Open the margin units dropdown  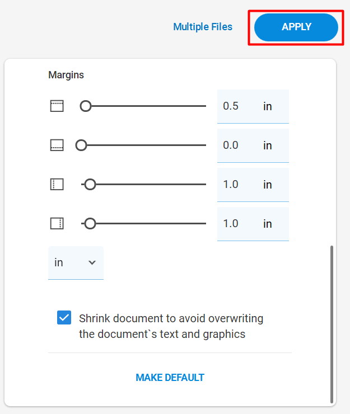(x=76, y=263)
